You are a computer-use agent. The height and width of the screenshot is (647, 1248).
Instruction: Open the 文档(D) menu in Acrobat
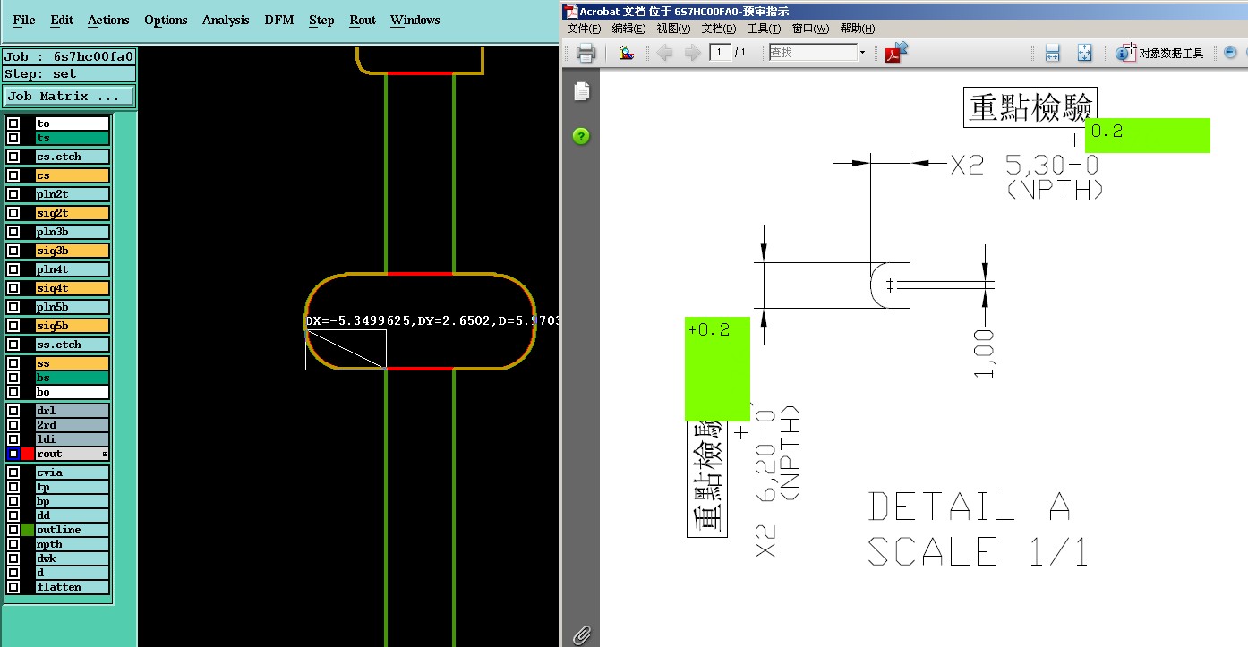click(x=719, y=29)
